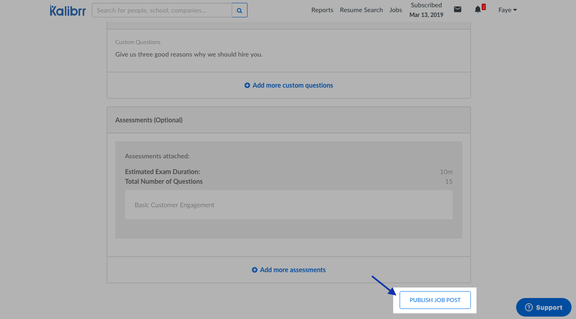The width and height of the screenshot is (576, 319).
Task: Select Jobs in the top navigation
Action: [x=396, y=10]
